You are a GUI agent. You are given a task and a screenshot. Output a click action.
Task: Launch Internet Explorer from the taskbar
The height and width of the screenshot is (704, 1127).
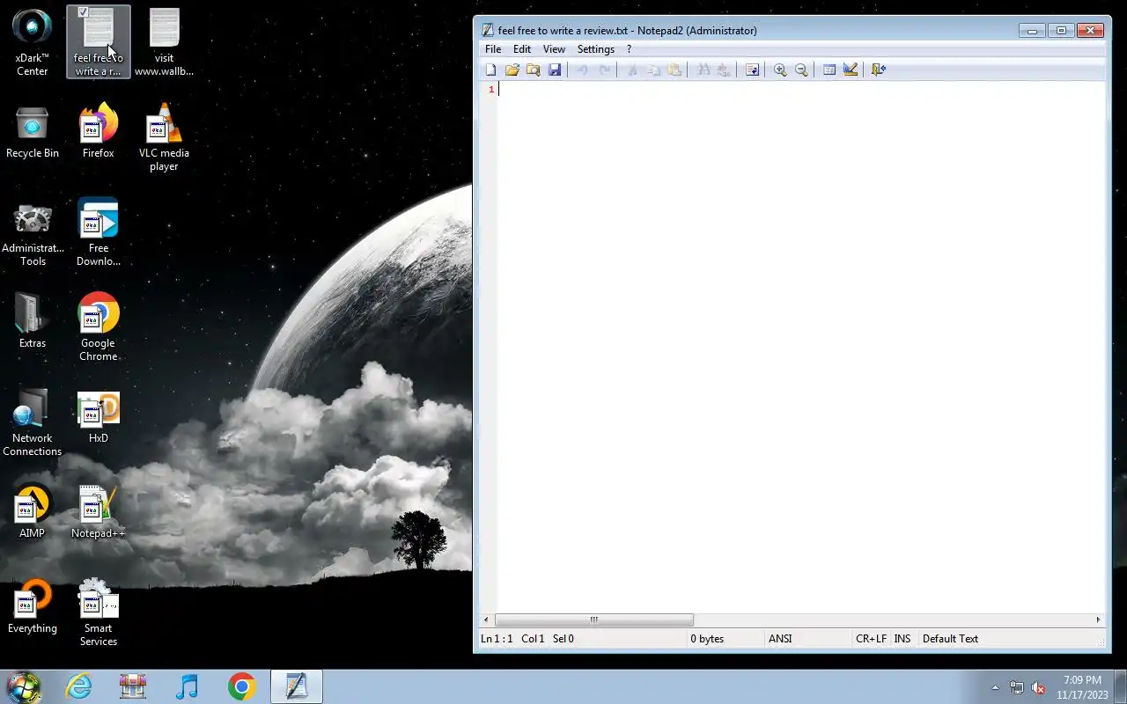point(79,686)
